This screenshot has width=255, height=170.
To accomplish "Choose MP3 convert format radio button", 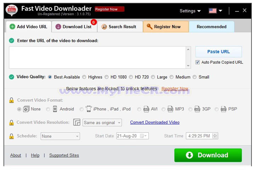I will (x=163, y=109).
